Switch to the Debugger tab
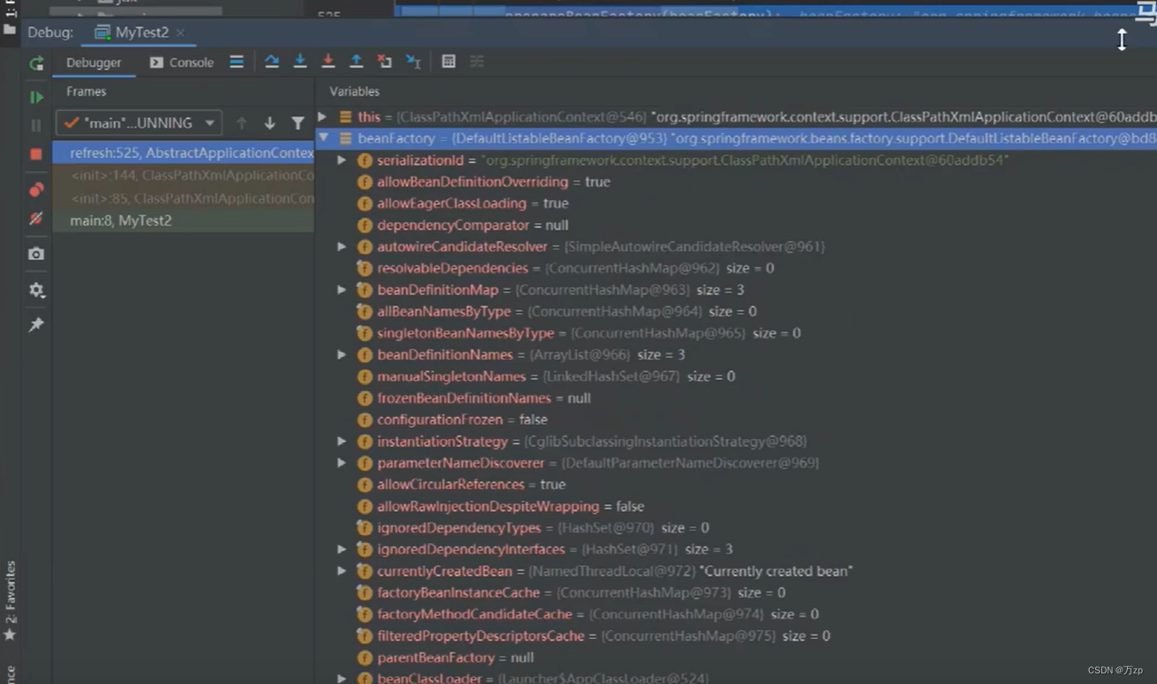Screen dimensions: 1157x684 coord(93,63)
